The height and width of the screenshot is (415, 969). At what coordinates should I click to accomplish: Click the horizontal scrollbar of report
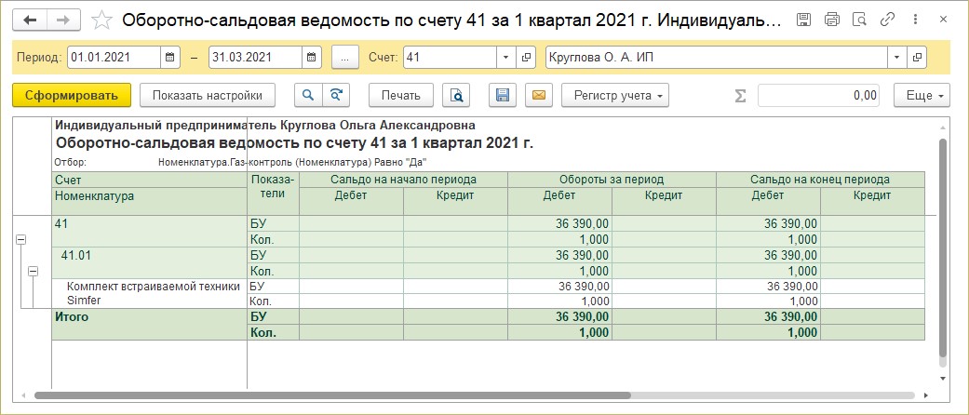372,396
